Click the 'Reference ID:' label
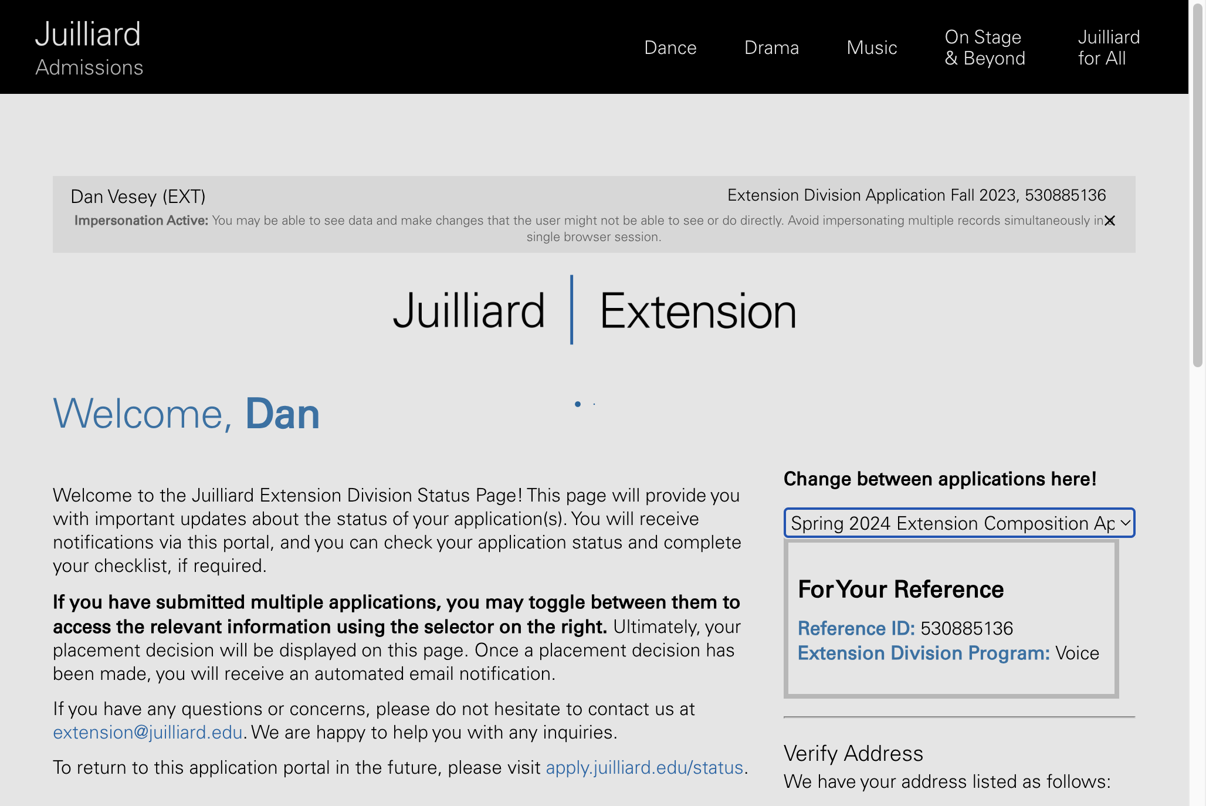This screenshot has width=1206, height=806. 856,628
